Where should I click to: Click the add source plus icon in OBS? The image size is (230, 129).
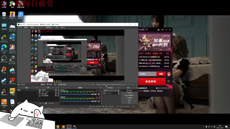point(40,103)
